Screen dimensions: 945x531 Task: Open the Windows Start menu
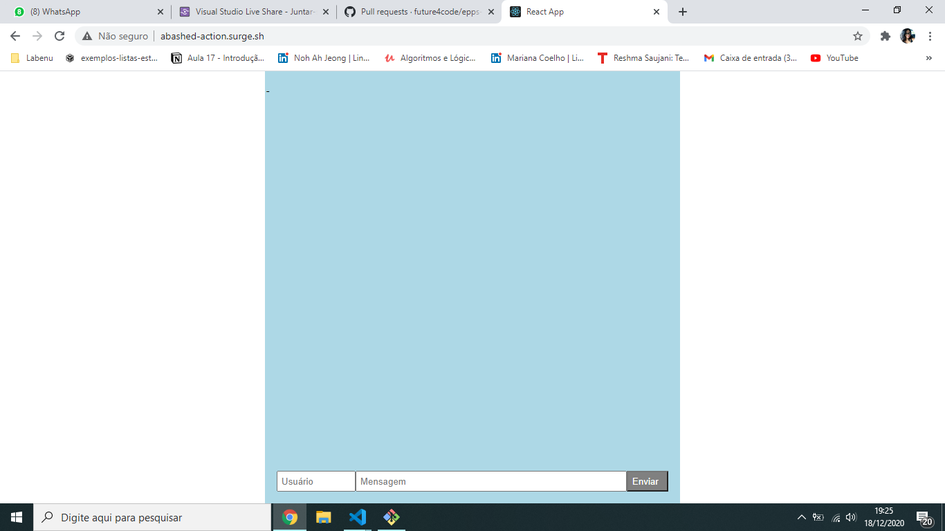(17, 517)
